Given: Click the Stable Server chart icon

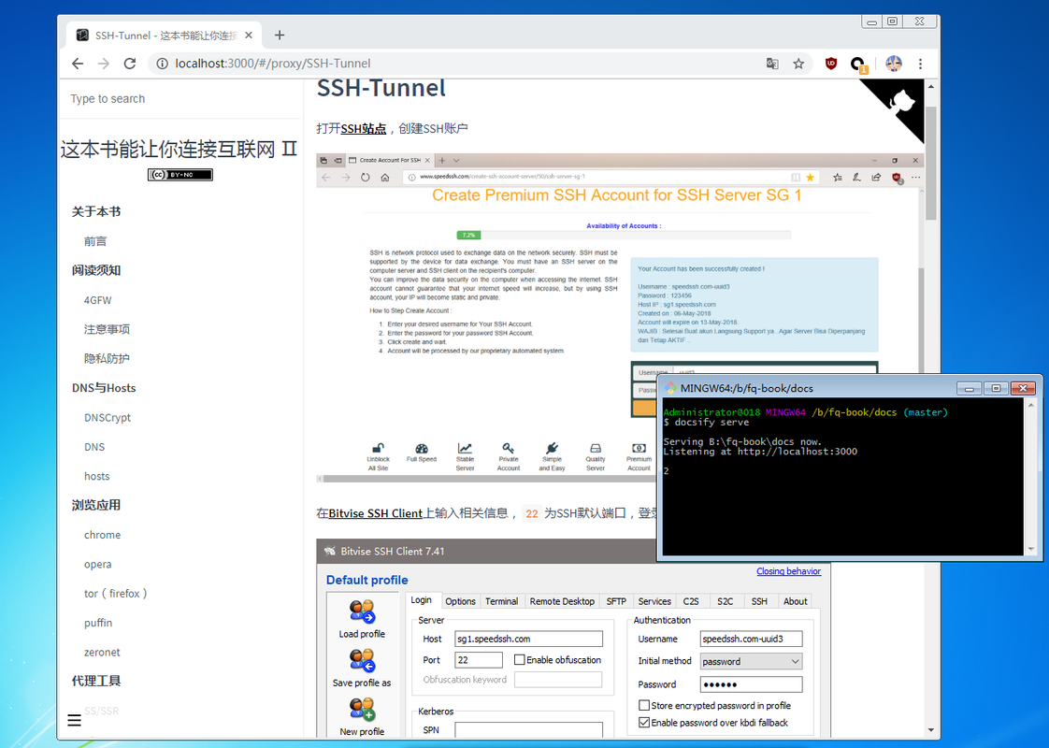Looking at the screenshot, I should [465, 448].
